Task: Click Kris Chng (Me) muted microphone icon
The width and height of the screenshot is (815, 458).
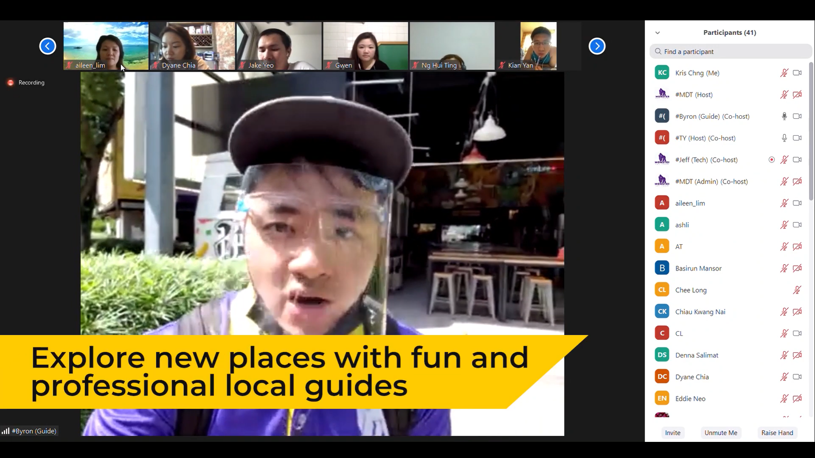Action: [784, 73]
